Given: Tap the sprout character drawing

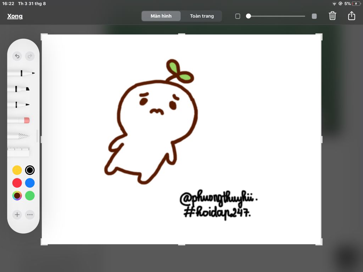Looking at the screenshot, I should coord(151,122).
